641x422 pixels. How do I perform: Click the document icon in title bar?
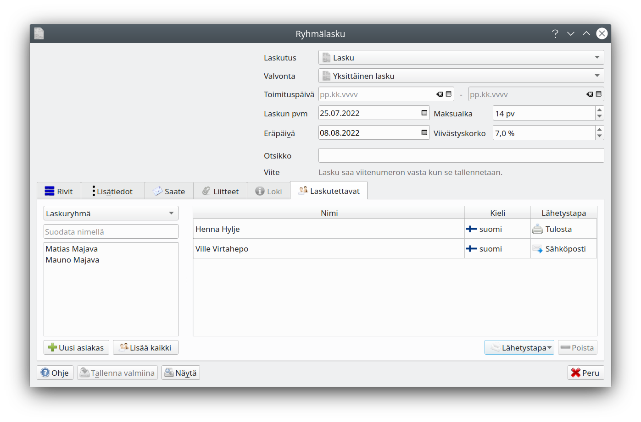[x=39, y=33]
